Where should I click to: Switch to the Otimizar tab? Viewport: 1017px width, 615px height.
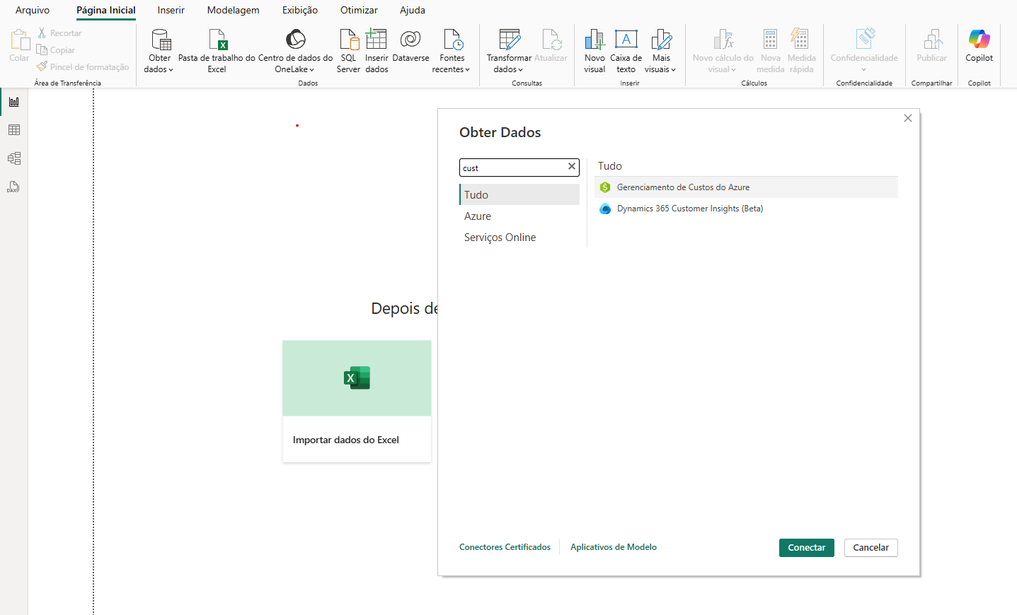coord(359,11)
